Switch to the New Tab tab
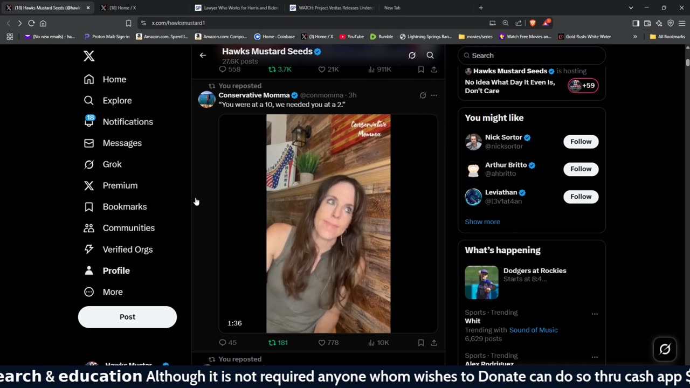The width and height of the screenshot is (690, 388). (425, 8)
